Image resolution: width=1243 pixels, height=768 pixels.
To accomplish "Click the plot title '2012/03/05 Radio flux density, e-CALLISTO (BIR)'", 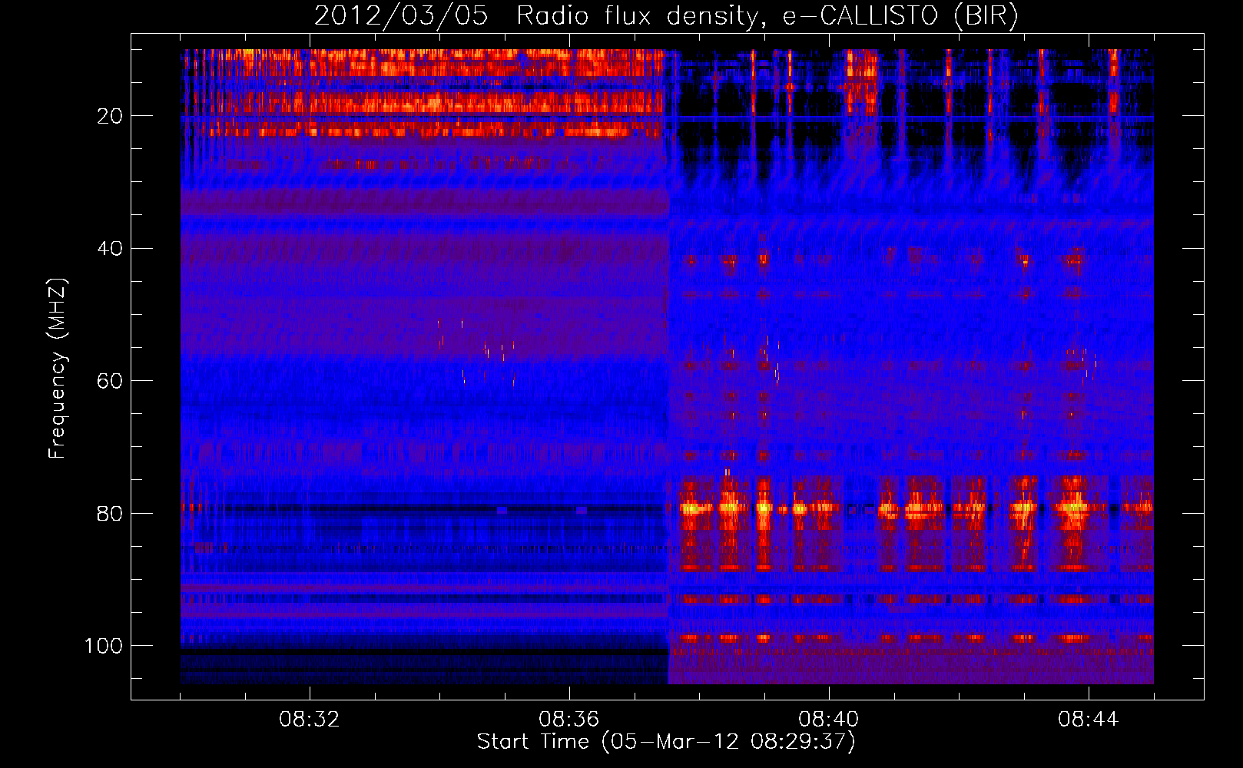I will click(666, 15).
